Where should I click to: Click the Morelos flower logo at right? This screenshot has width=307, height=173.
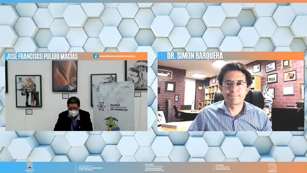click(x=272, y=167)
